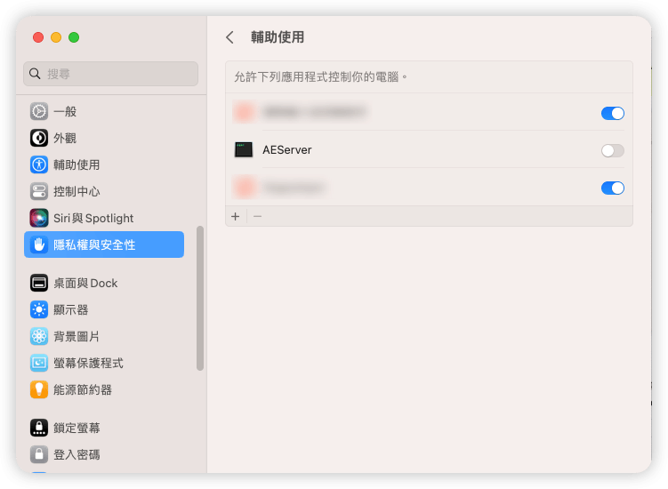Open 背景圖片 settings

tap(104, 336)
